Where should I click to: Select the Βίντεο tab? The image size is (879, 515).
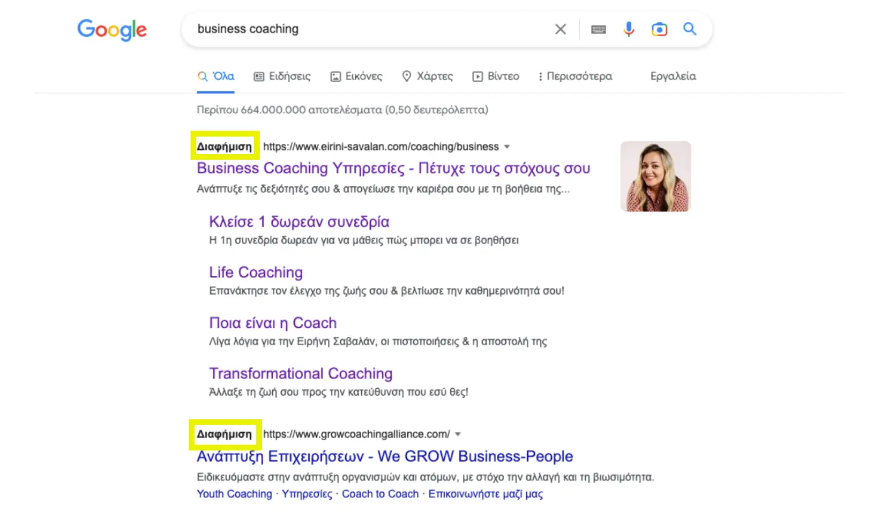point(496,76)
